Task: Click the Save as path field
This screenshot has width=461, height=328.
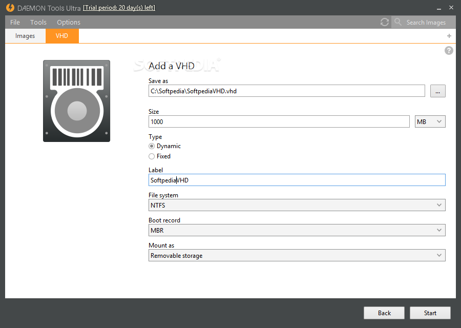Action: click(287, 91)
